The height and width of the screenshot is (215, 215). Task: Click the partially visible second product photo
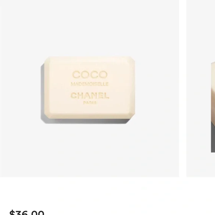pos(201,88)
